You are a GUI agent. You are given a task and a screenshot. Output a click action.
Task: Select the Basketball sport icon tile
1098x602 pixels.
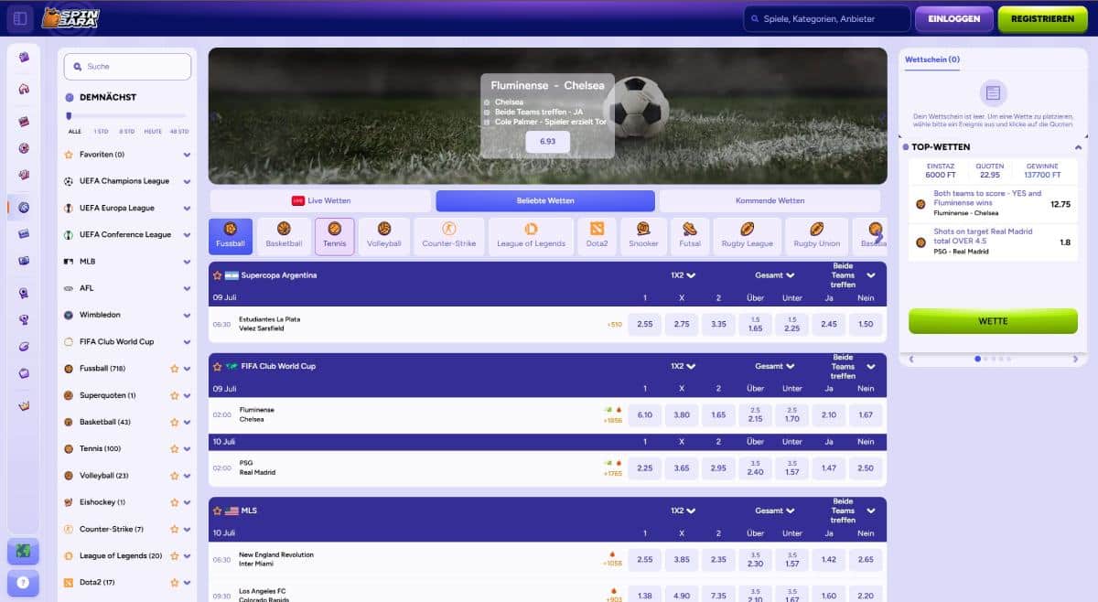pos(284,236)
